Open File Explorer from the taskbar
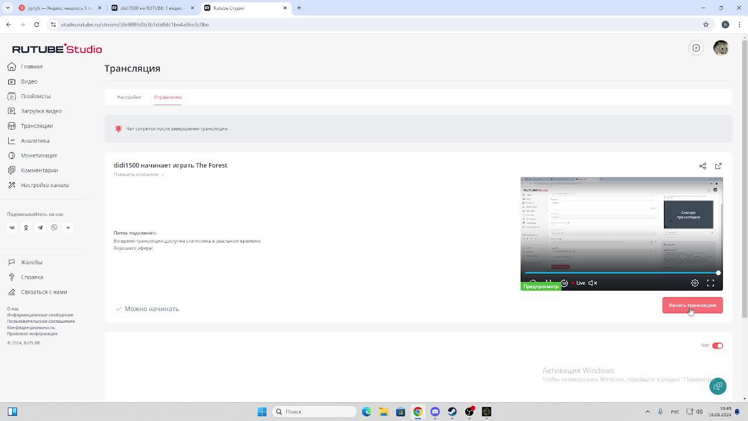Viewport: 748px width, 421px height. click(383, 412)
